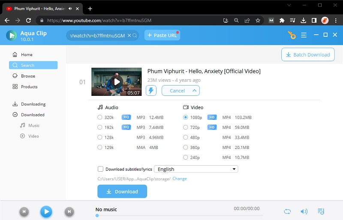Go forward in the browser

pyautogui.click(x=18, y=21)
